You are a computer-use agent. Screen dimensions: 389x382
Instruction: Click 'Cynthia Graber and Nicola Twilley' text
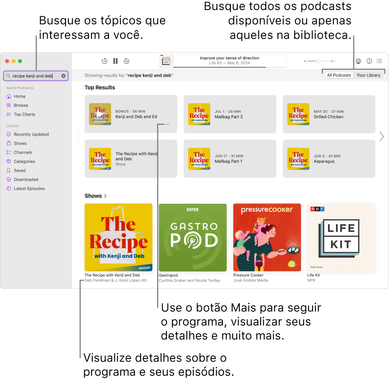[x=190, y=281]
